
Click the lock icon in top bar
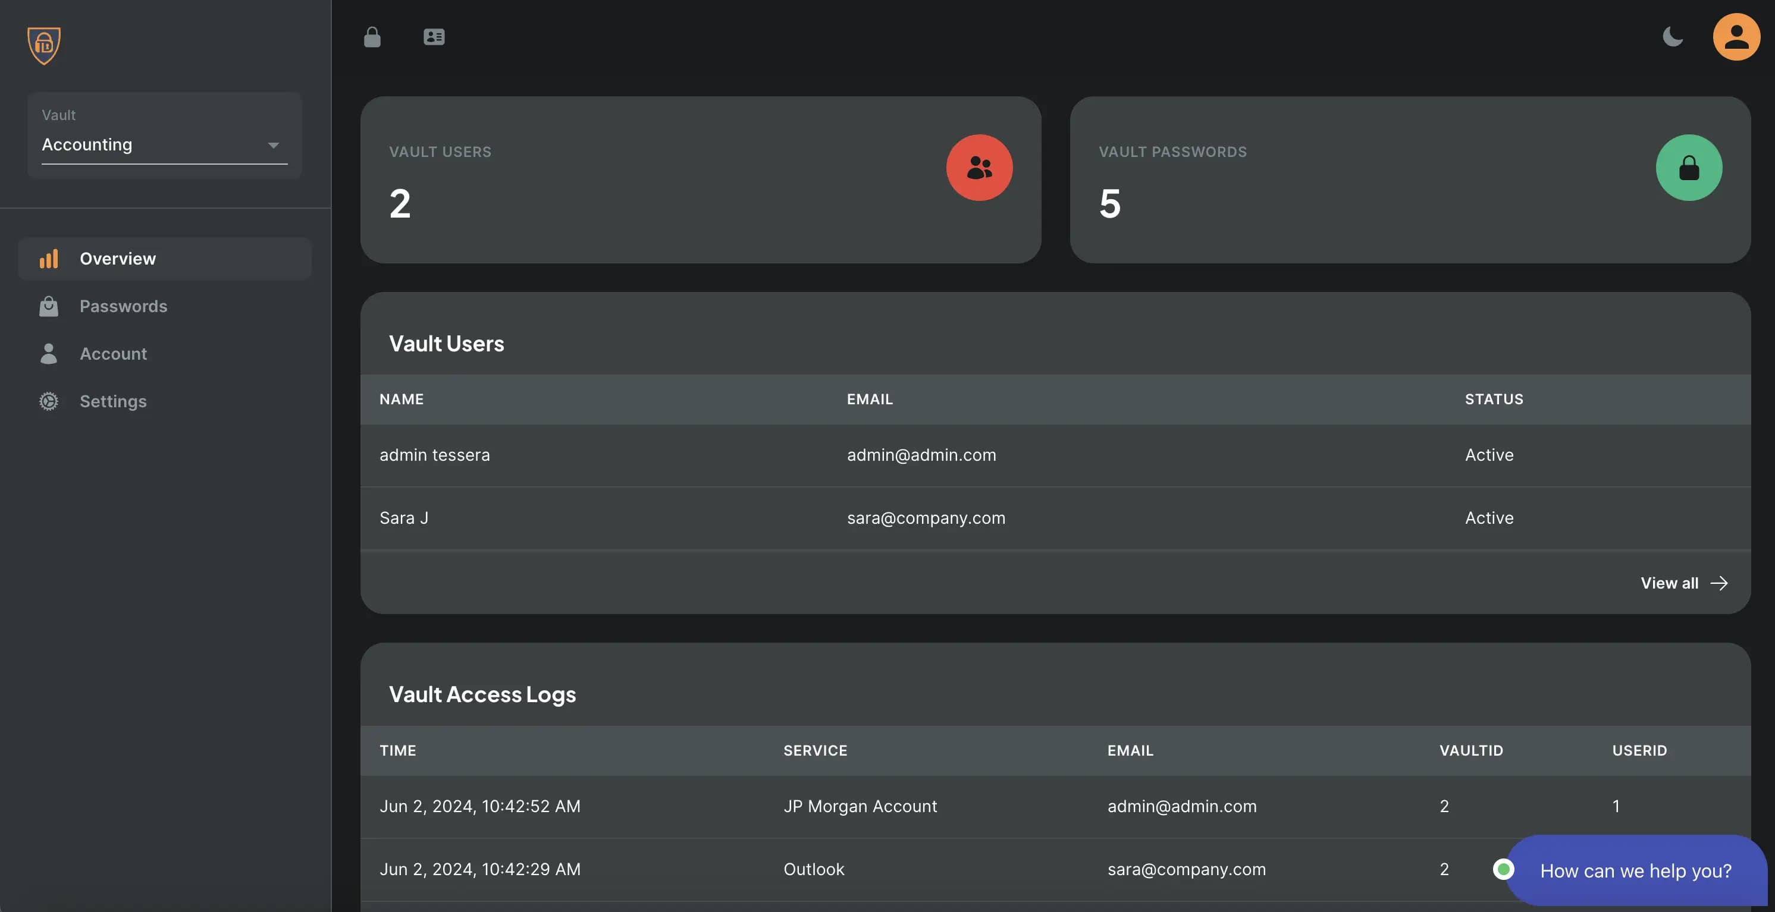[x=372, y=37]
